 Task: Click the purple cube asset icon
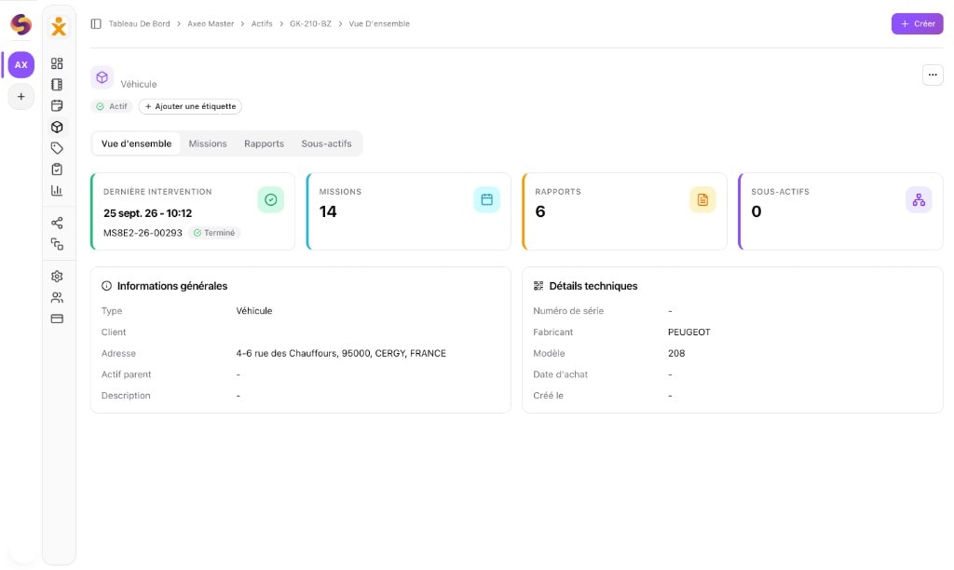[x=102, y=77]
